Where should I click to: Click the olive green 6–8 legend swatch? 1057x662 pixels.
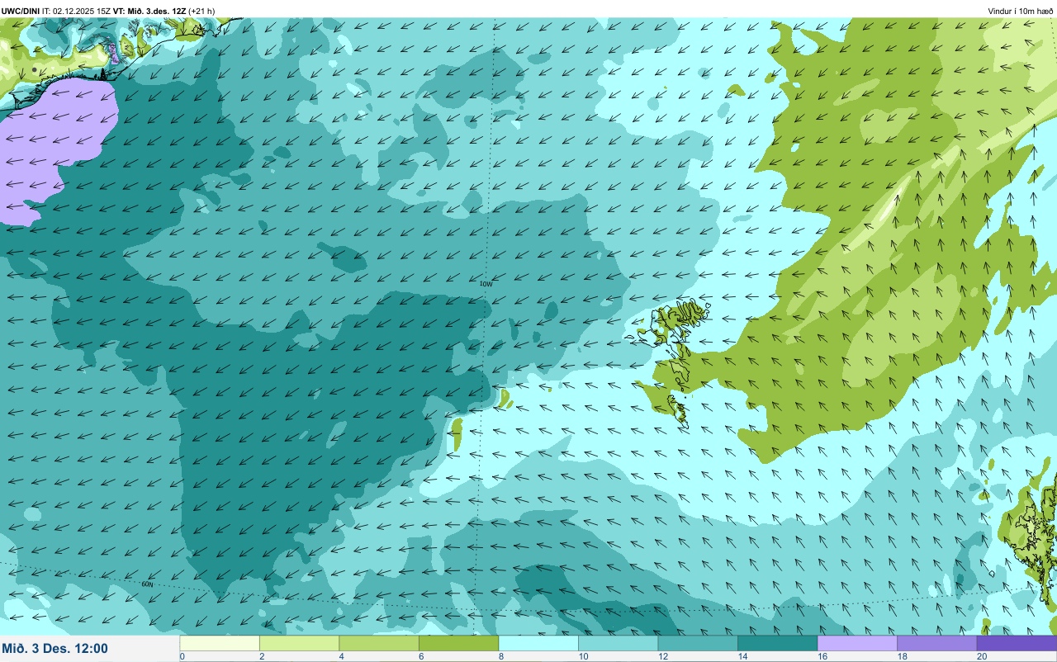[458, 643]
